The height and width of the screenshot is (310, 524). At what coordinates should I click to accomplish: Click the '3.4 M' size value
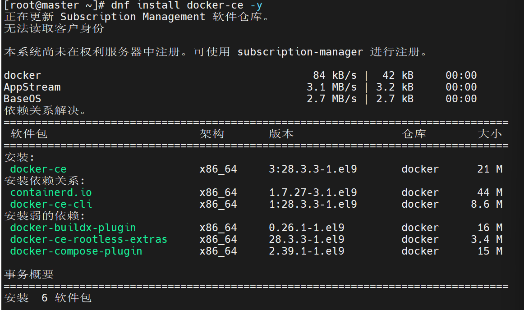(487, 240)
